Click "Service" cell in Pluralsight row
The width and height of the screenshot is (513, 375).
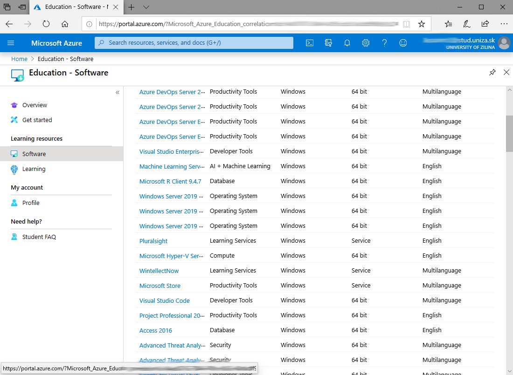pos(361,241)
